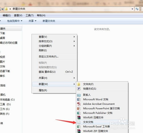
Task: Open the address bar history dropdown arrow
Action: (x=132, y=9)
